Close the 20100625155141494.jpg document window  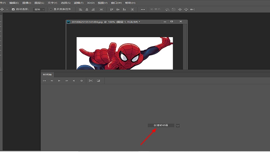181,22
